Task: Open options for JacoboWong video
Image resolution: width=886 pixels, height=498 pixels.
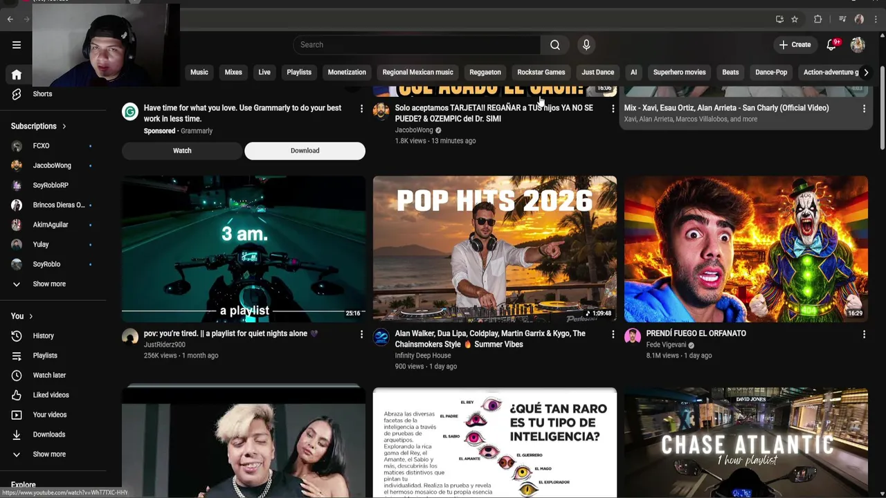Action: pos(613,109)
